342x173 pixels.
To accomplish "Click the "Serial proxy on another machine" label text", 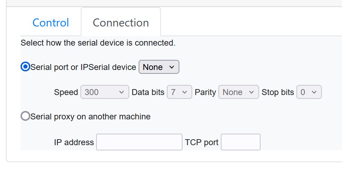I will coord(91,117).
